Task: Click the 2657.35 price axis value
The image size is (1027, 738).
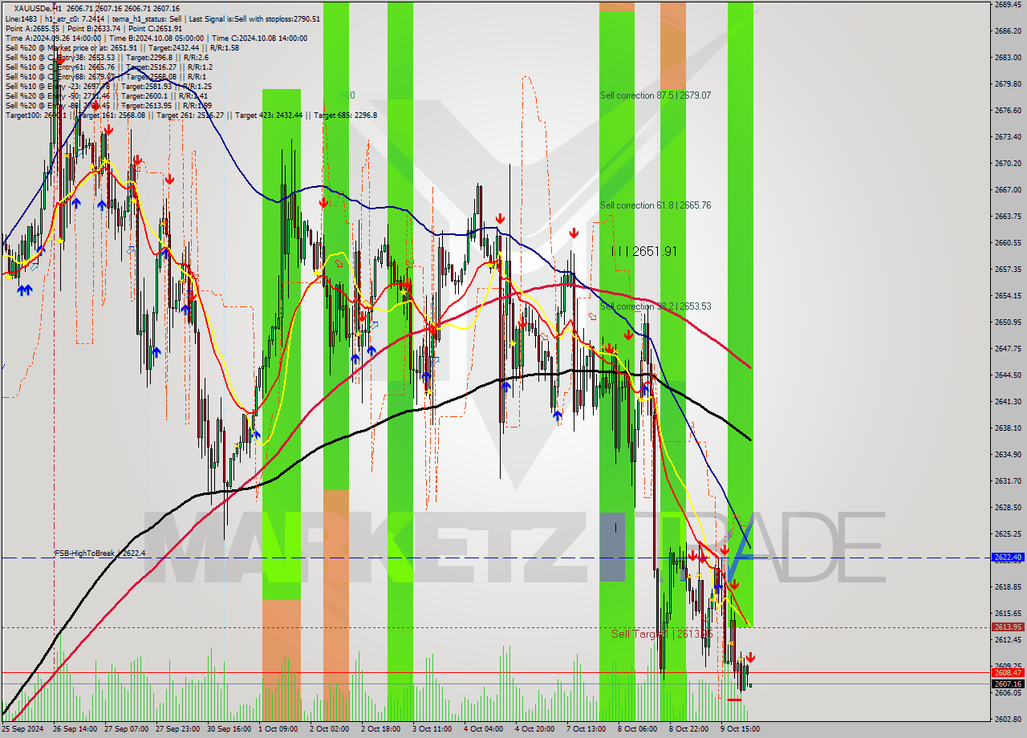Action: (1008, 270)
